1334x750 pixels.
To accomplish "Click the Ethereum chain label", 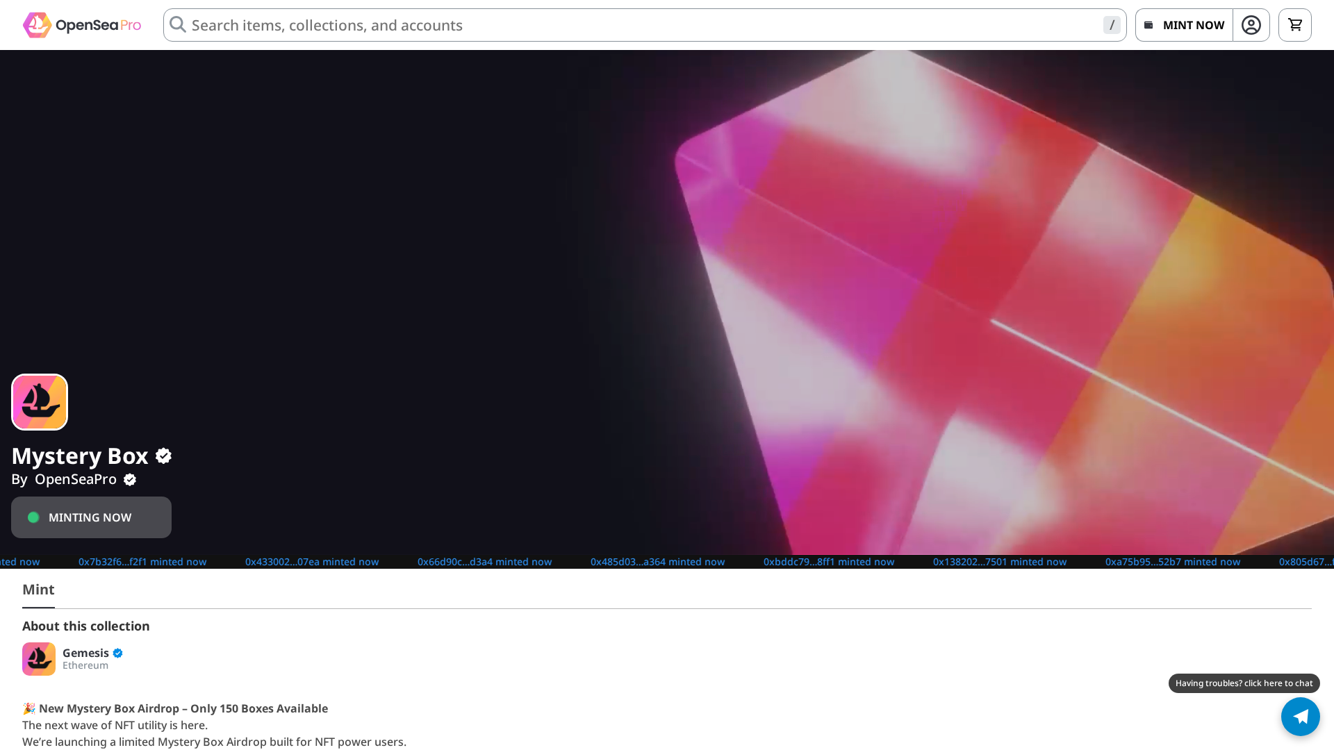I will tap(85, 665).
